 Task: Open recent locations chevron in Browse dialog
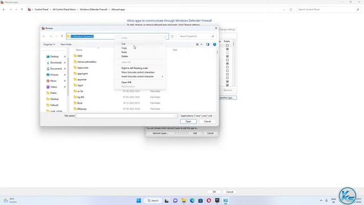pos(56,36)
